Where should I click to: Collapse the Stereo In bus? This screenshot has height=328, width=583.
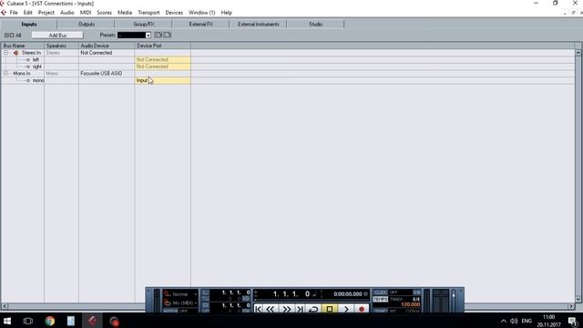coord(5,53)
